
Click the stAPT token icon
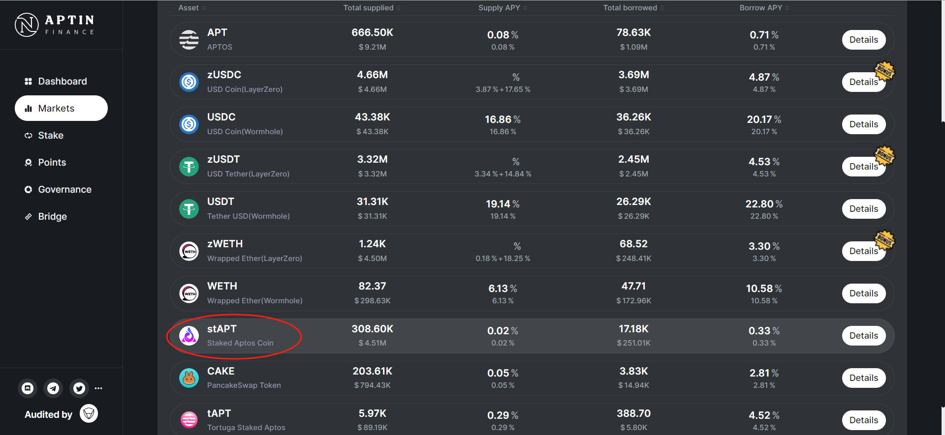[x=189, y=336]
